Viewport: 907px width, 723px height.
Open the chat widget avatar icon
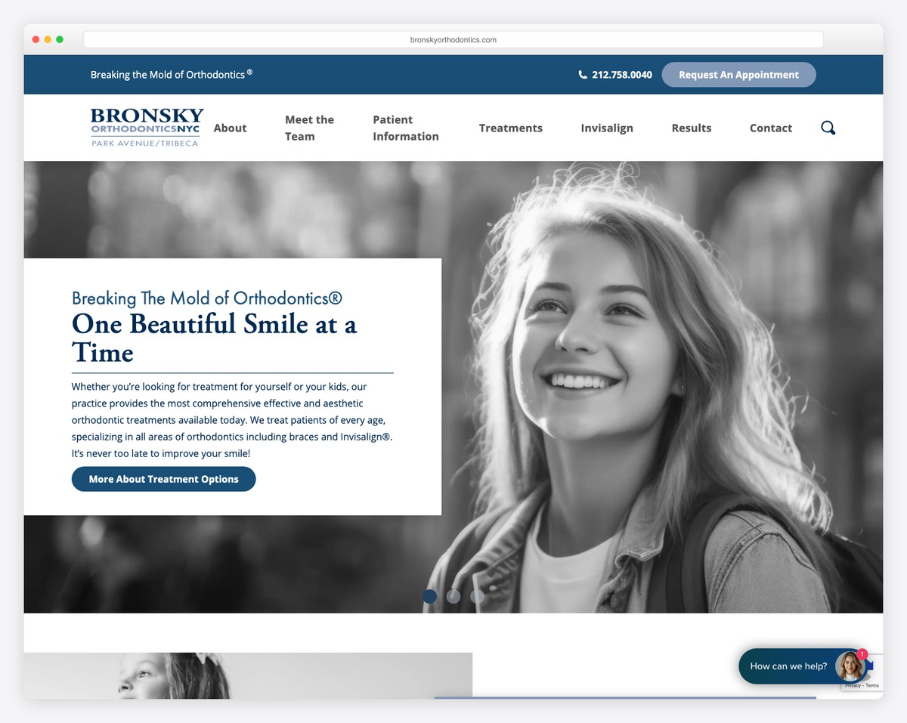coord(850,666)
